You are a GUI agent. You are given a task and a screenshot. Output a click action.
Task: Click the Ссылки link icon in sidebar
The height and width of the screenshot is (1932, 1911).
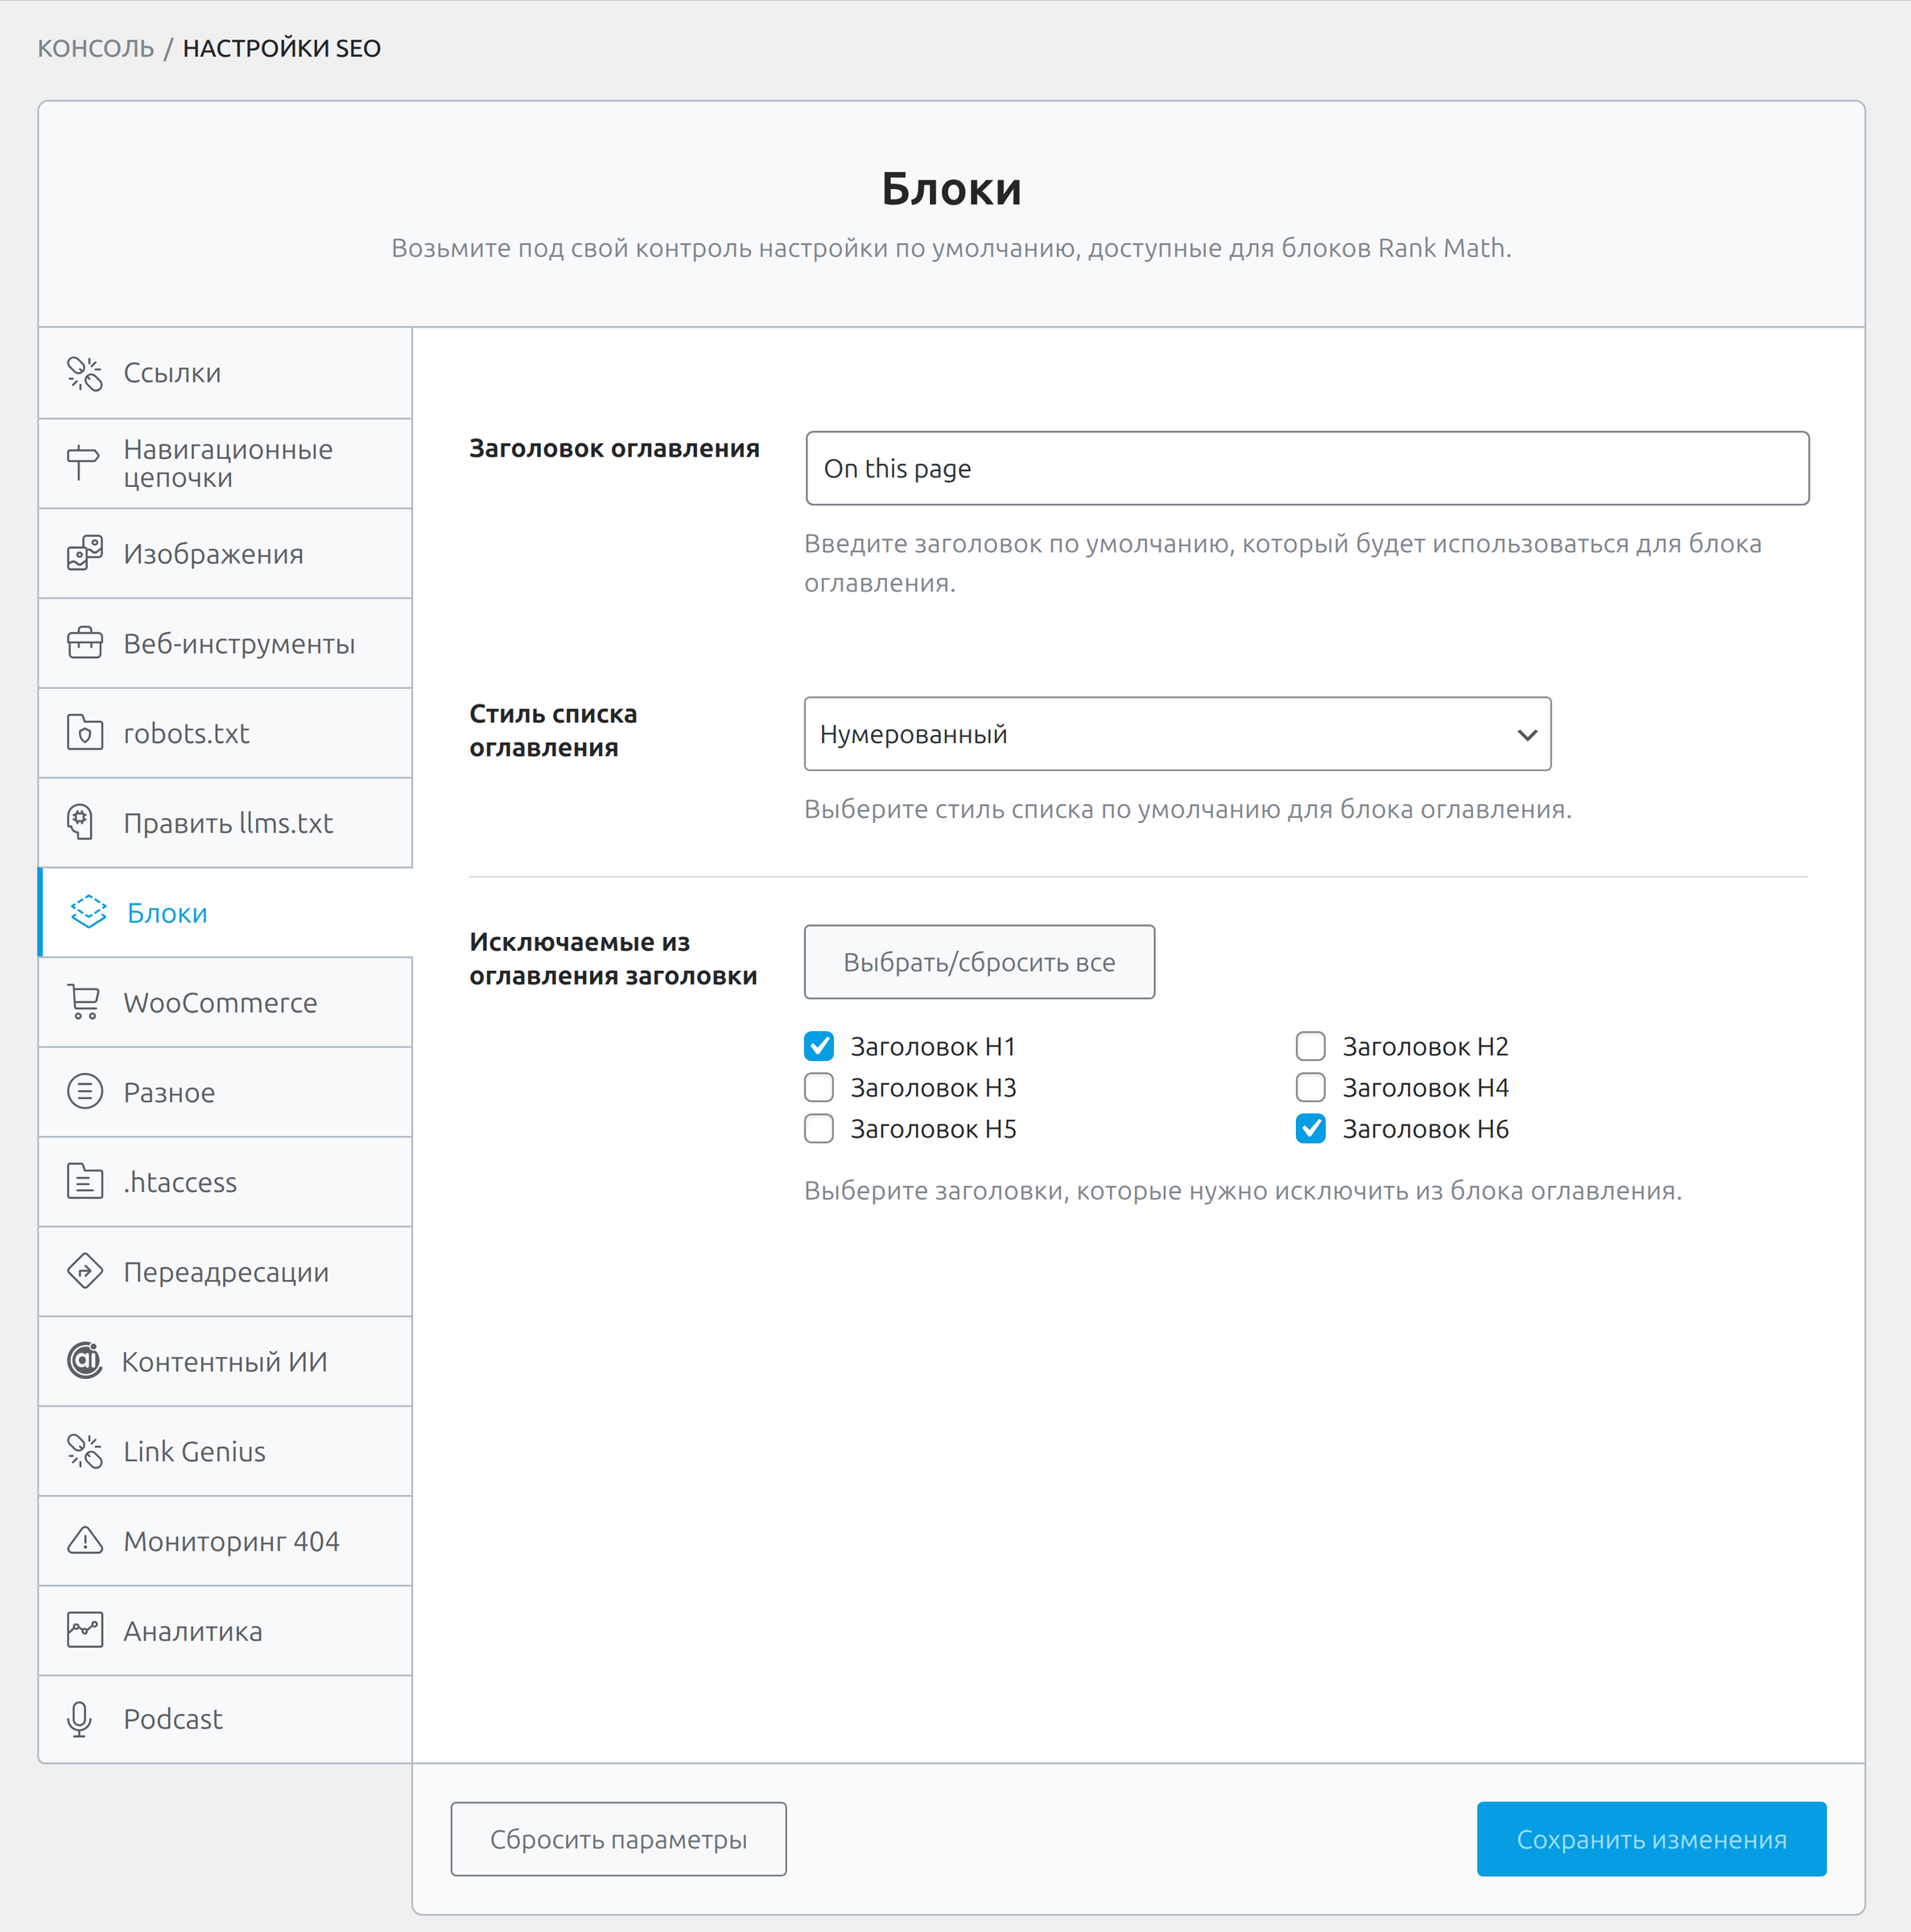85,374
